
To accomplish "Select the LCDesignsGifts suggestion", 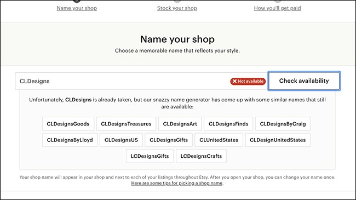I will (150, 156).
